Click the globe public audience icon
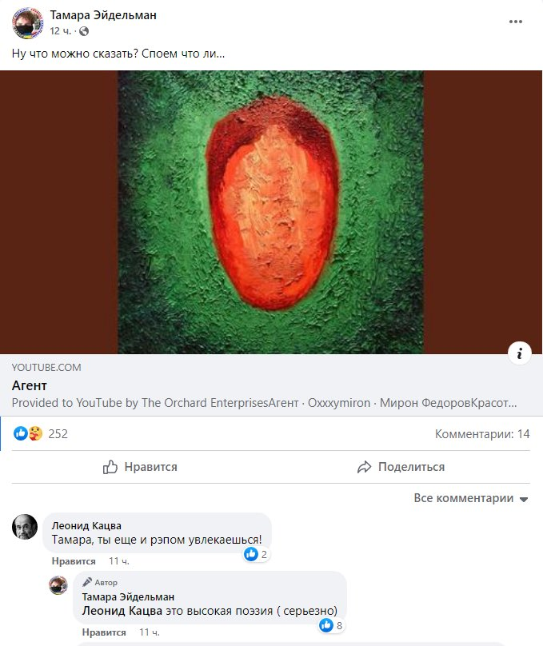The image size is (543, 646). [85, 31]
